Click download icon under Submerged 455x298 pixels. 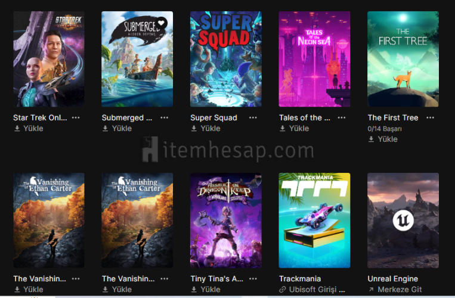coord(106,128)
